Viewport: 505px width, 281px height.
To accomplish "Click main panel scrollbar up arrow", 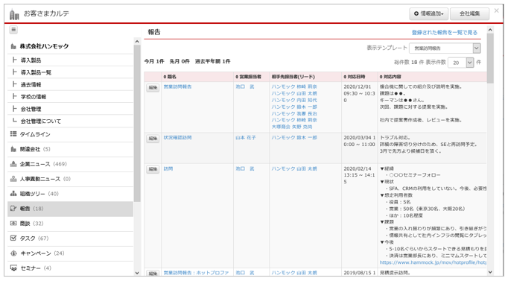I will (490, 30).
